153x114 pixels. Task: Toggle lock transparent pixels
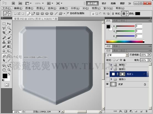114,60
